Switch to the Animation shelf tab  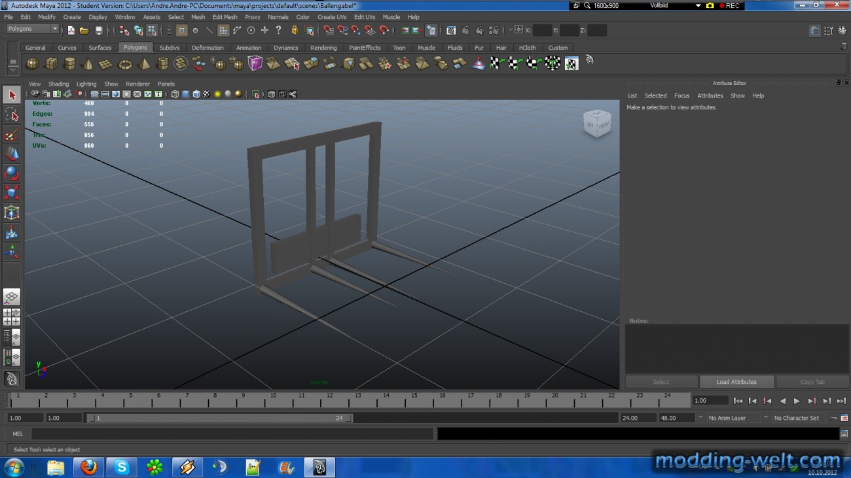point(249,48)
